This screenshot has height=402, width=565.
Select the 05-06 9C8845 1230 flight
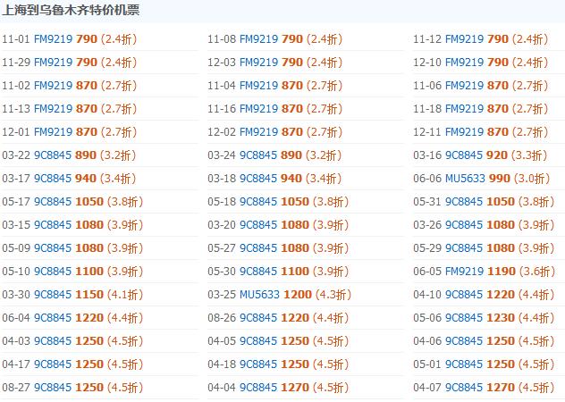(484, 318)
